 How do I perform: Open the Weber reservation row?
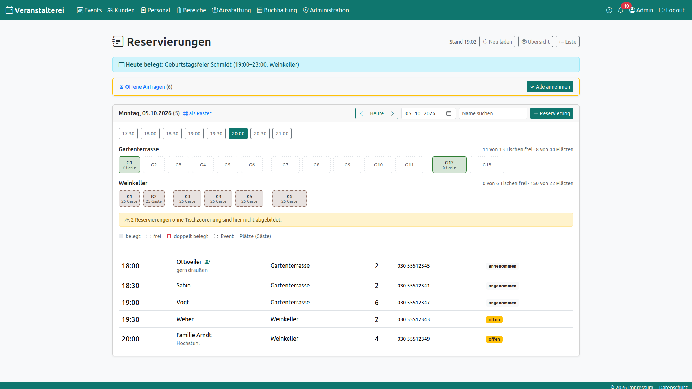pyautogui.click(x=346, y=319)
